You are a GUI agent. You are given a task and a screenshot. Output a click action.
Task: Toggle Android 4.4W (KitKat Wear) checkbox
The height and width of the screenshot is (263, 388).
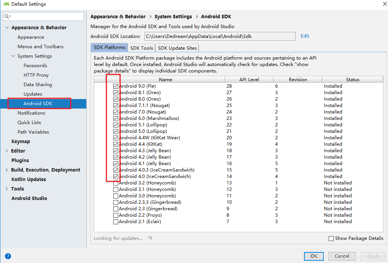click(x=116, y=138)
